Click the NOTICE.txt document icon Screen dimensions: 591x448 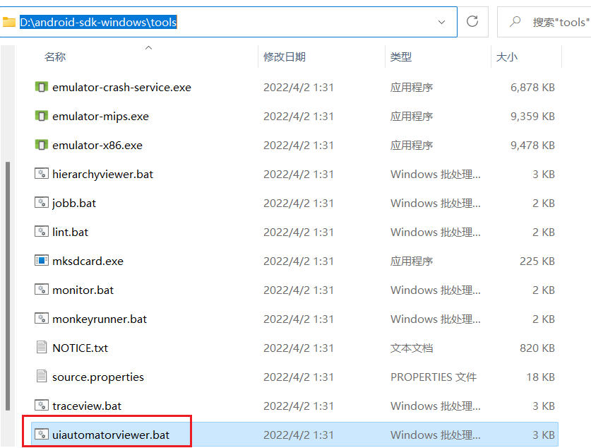coord(42,348)
